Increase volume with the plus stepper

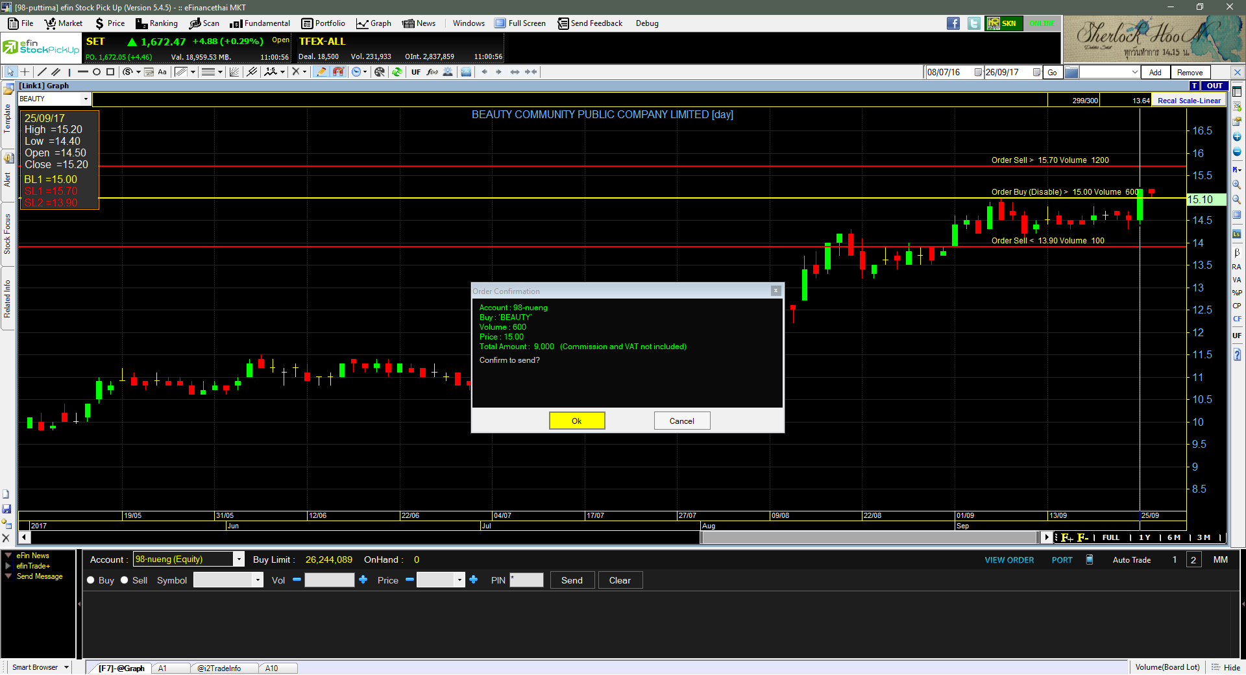click(363, 580)
